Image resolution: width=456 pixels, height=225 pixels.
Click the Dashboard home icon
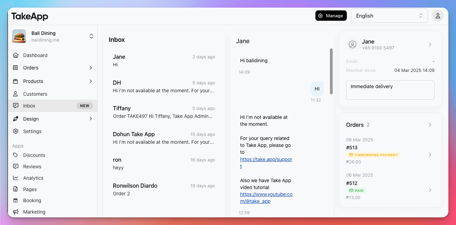16,55
